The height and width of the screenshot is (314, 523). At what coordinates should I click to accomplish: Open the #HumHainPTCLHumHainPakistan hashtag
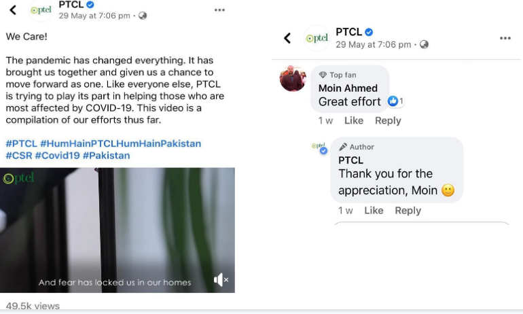[x=121, y=143]
